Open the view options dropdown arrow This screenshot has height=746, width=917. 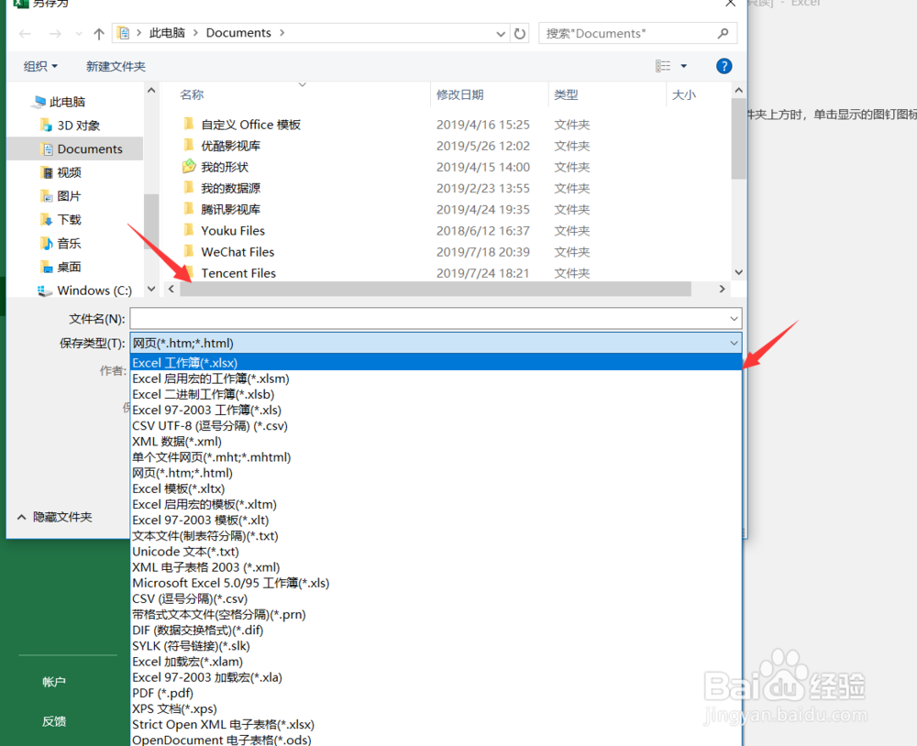click(x=682, y=65)
